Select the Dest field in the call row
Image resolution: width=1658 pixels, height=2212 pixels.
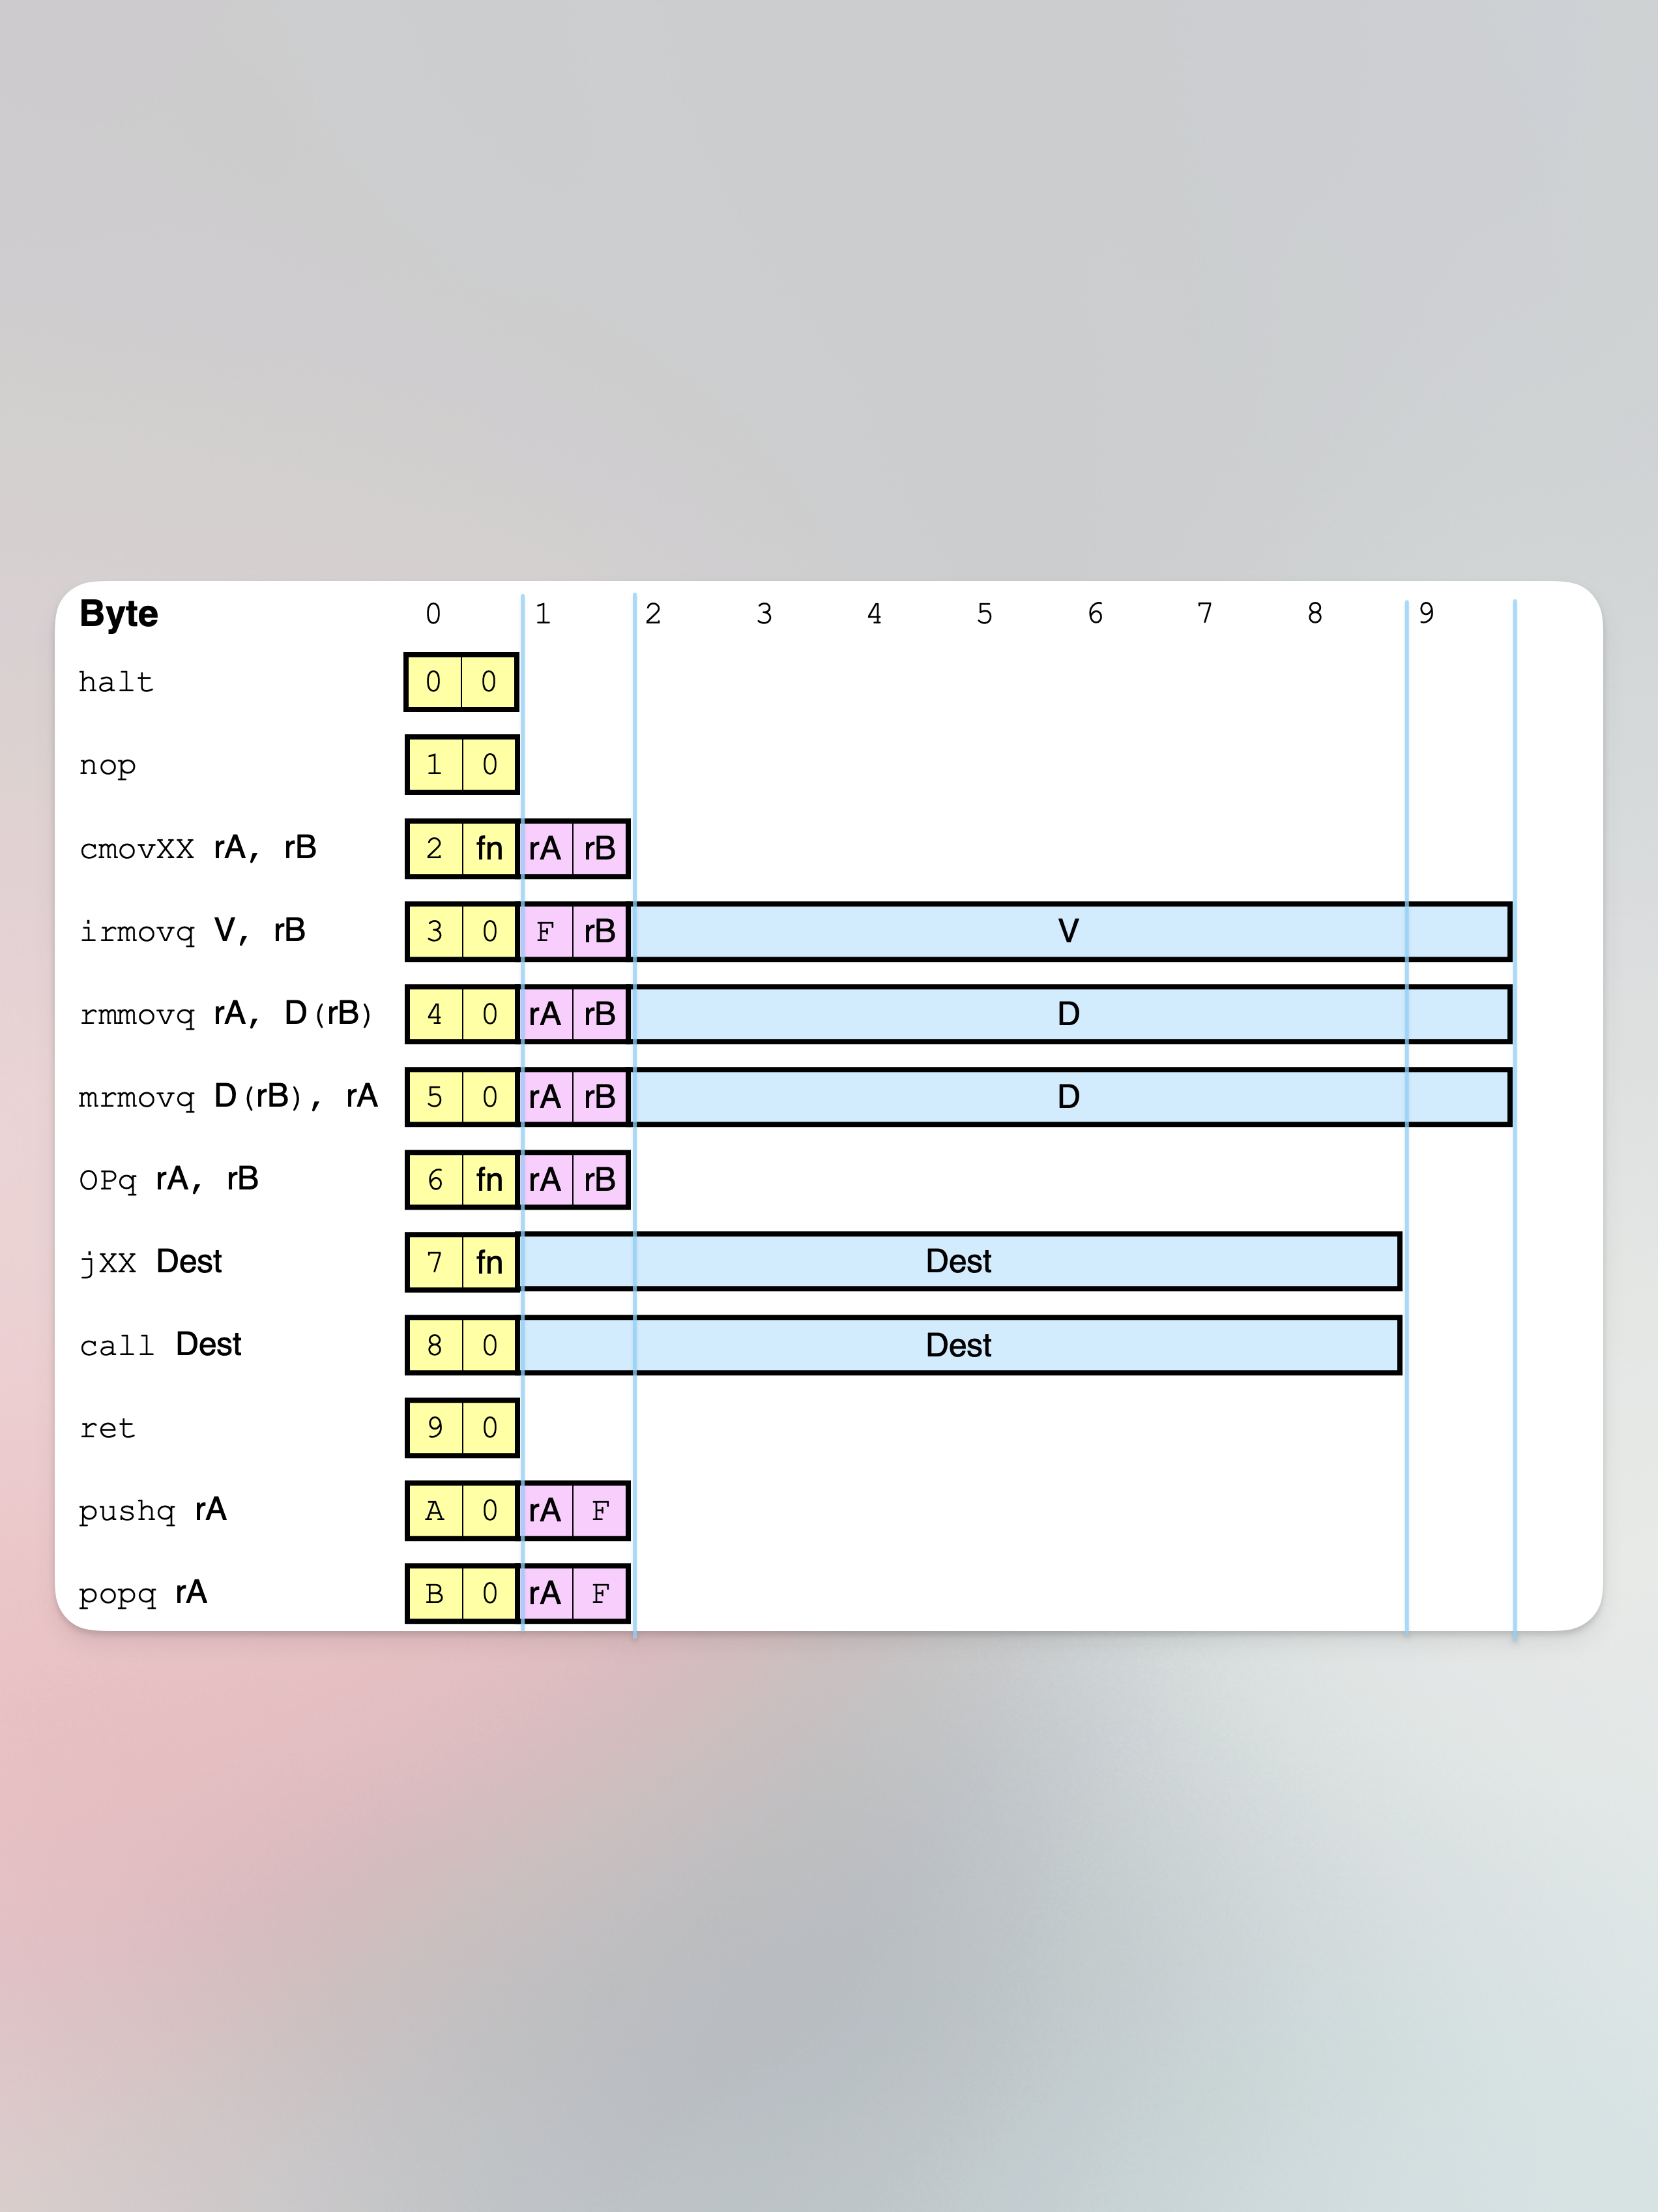[959, 1345]
